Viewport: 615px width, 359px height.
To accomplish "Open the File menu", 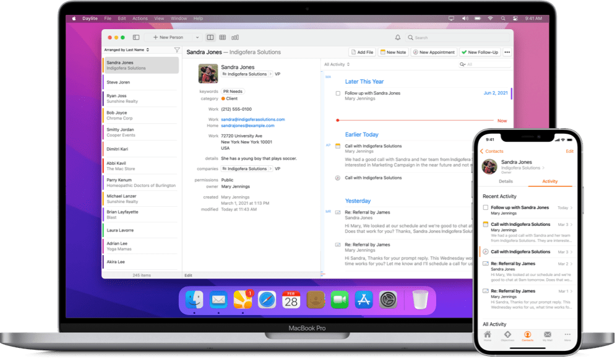I will [x=108, y=19].
